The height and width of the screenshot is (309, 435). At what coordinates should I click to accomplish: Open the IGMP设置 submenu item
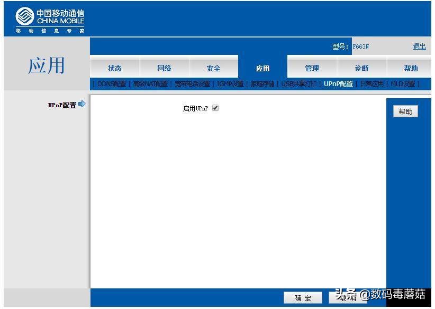tap(231, 83)
